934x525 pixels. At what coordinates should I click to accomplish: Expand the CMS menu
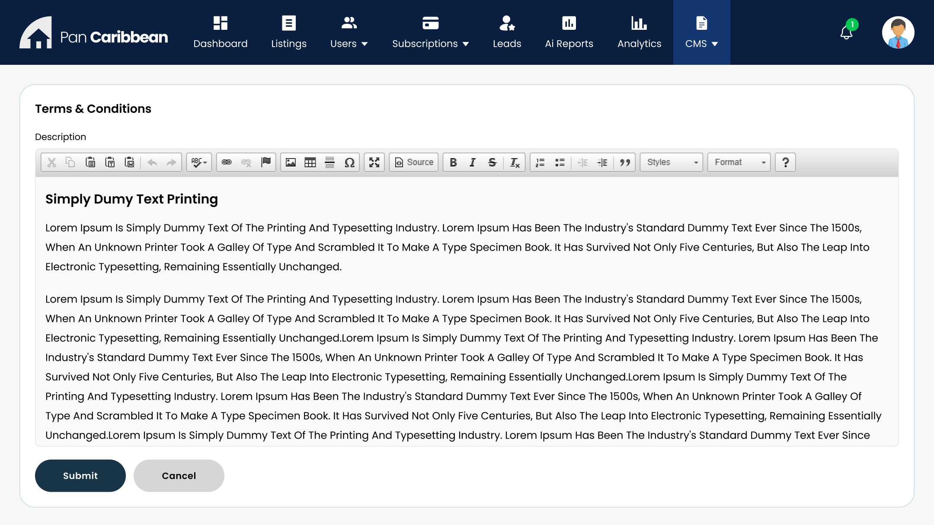(x=701, y=32)
